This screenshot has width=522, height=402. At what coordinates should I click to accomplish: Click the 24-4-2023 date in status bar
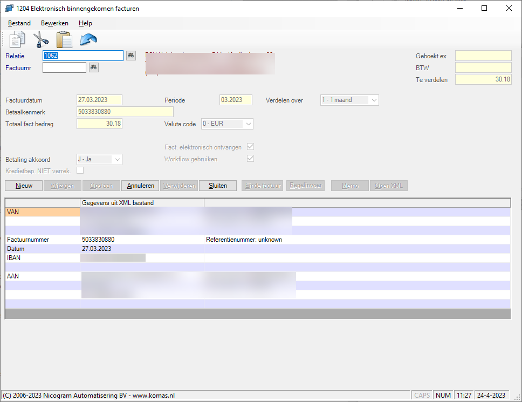pyautogui.click(x=491, y=396)
